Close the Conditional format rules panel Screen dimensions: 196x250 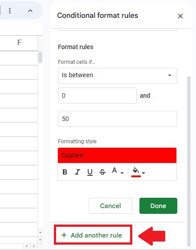point(180,16)
